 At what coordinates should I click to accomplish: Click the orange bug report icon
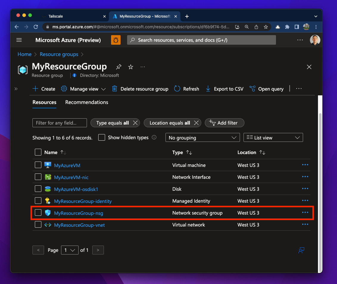[116, 40]
